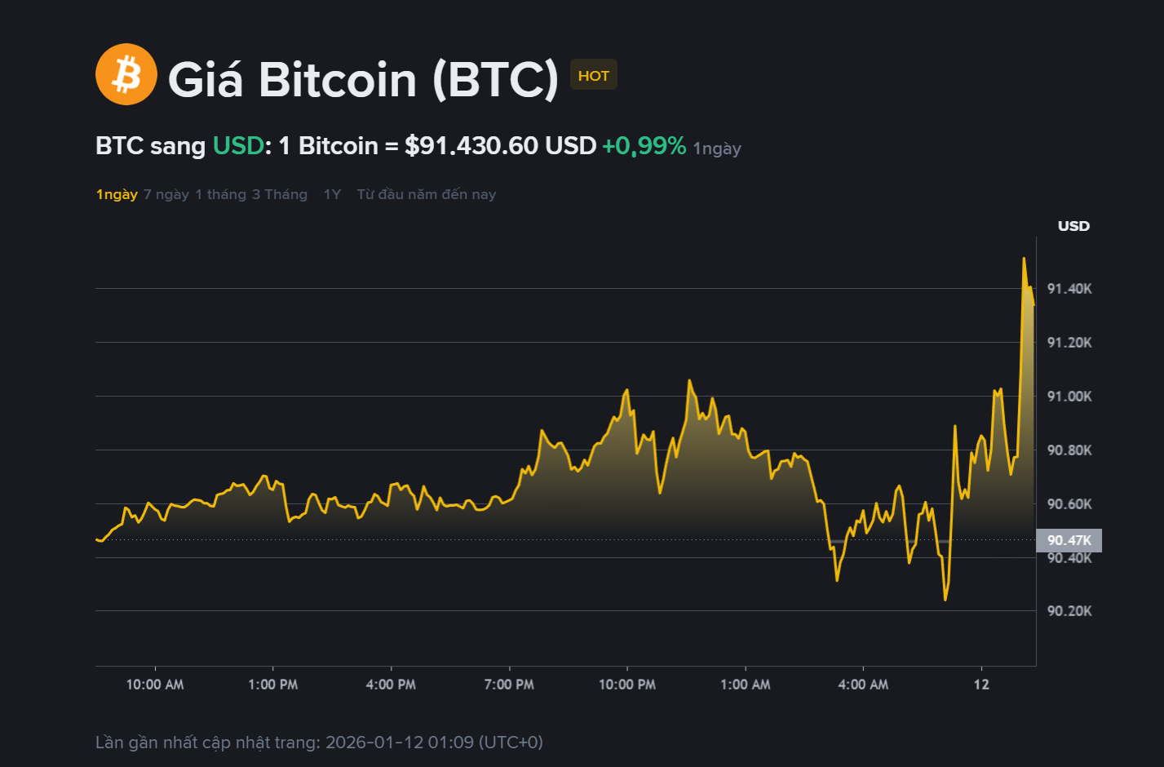Image resolution: width=1164 pixels, height=767 pixels.
Task: Select Từ đầu năm đến nay range
Action: pyautogui.click(x=426, y=194)
